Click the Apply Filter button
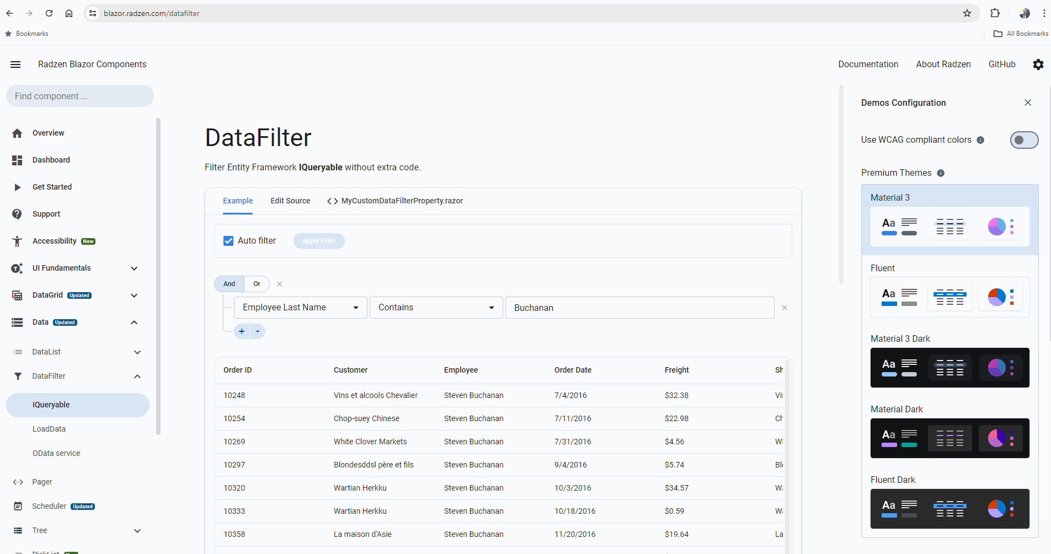This screenshot has width=1051, height=554. [319, 241]
